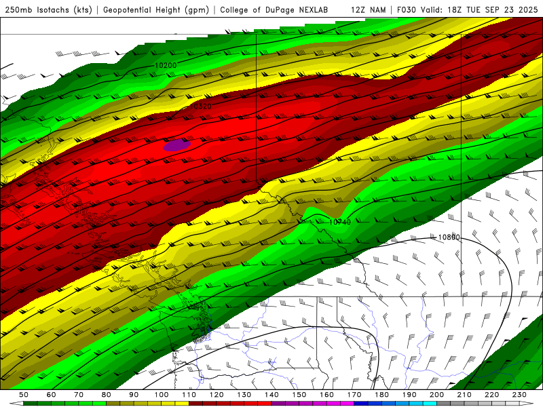Click the 50 value on the color scale
The height and width of the screenshot is (407, 543).
click(24, 395)
